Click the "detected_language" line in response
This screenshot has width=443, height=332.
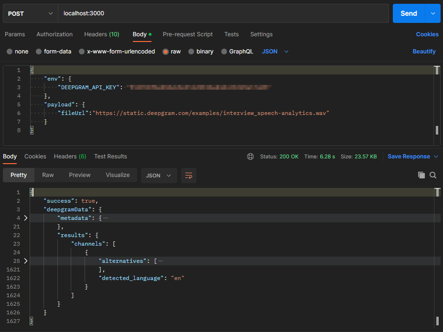coord(141,278)
